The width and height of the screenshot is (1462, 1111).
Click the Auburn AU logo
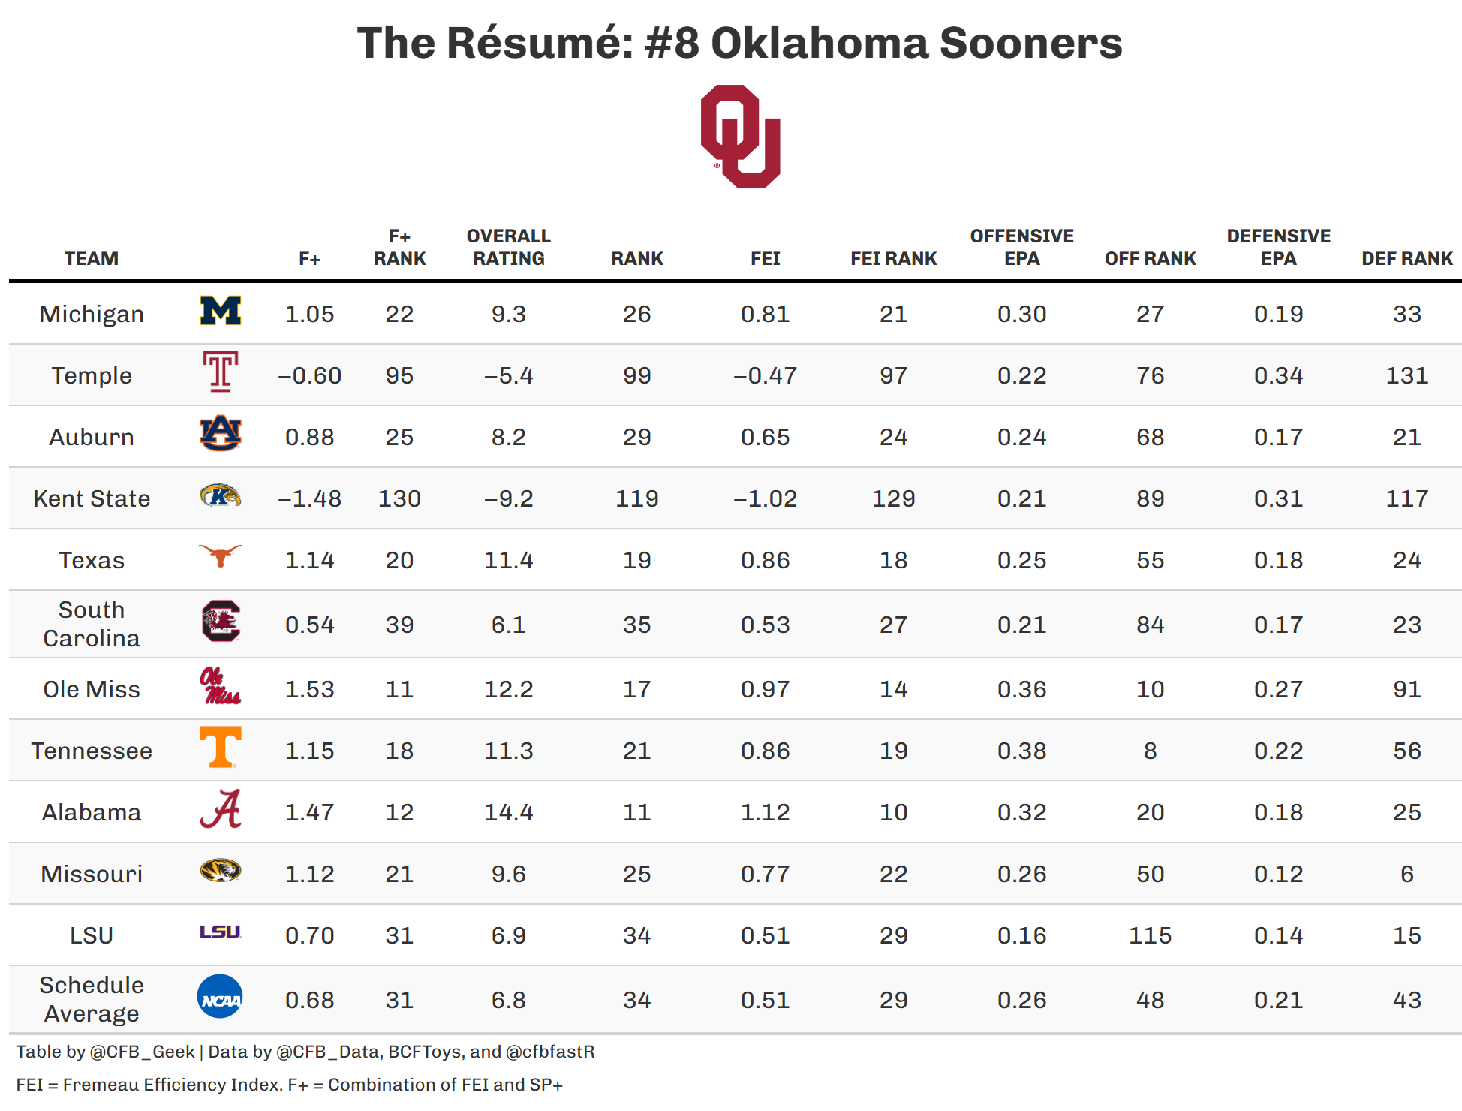[x=221, y=433]
